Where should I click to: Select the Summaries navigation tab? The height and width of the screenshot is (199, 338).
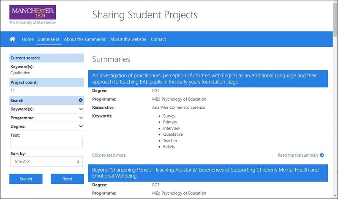click(x=49, y=39)
